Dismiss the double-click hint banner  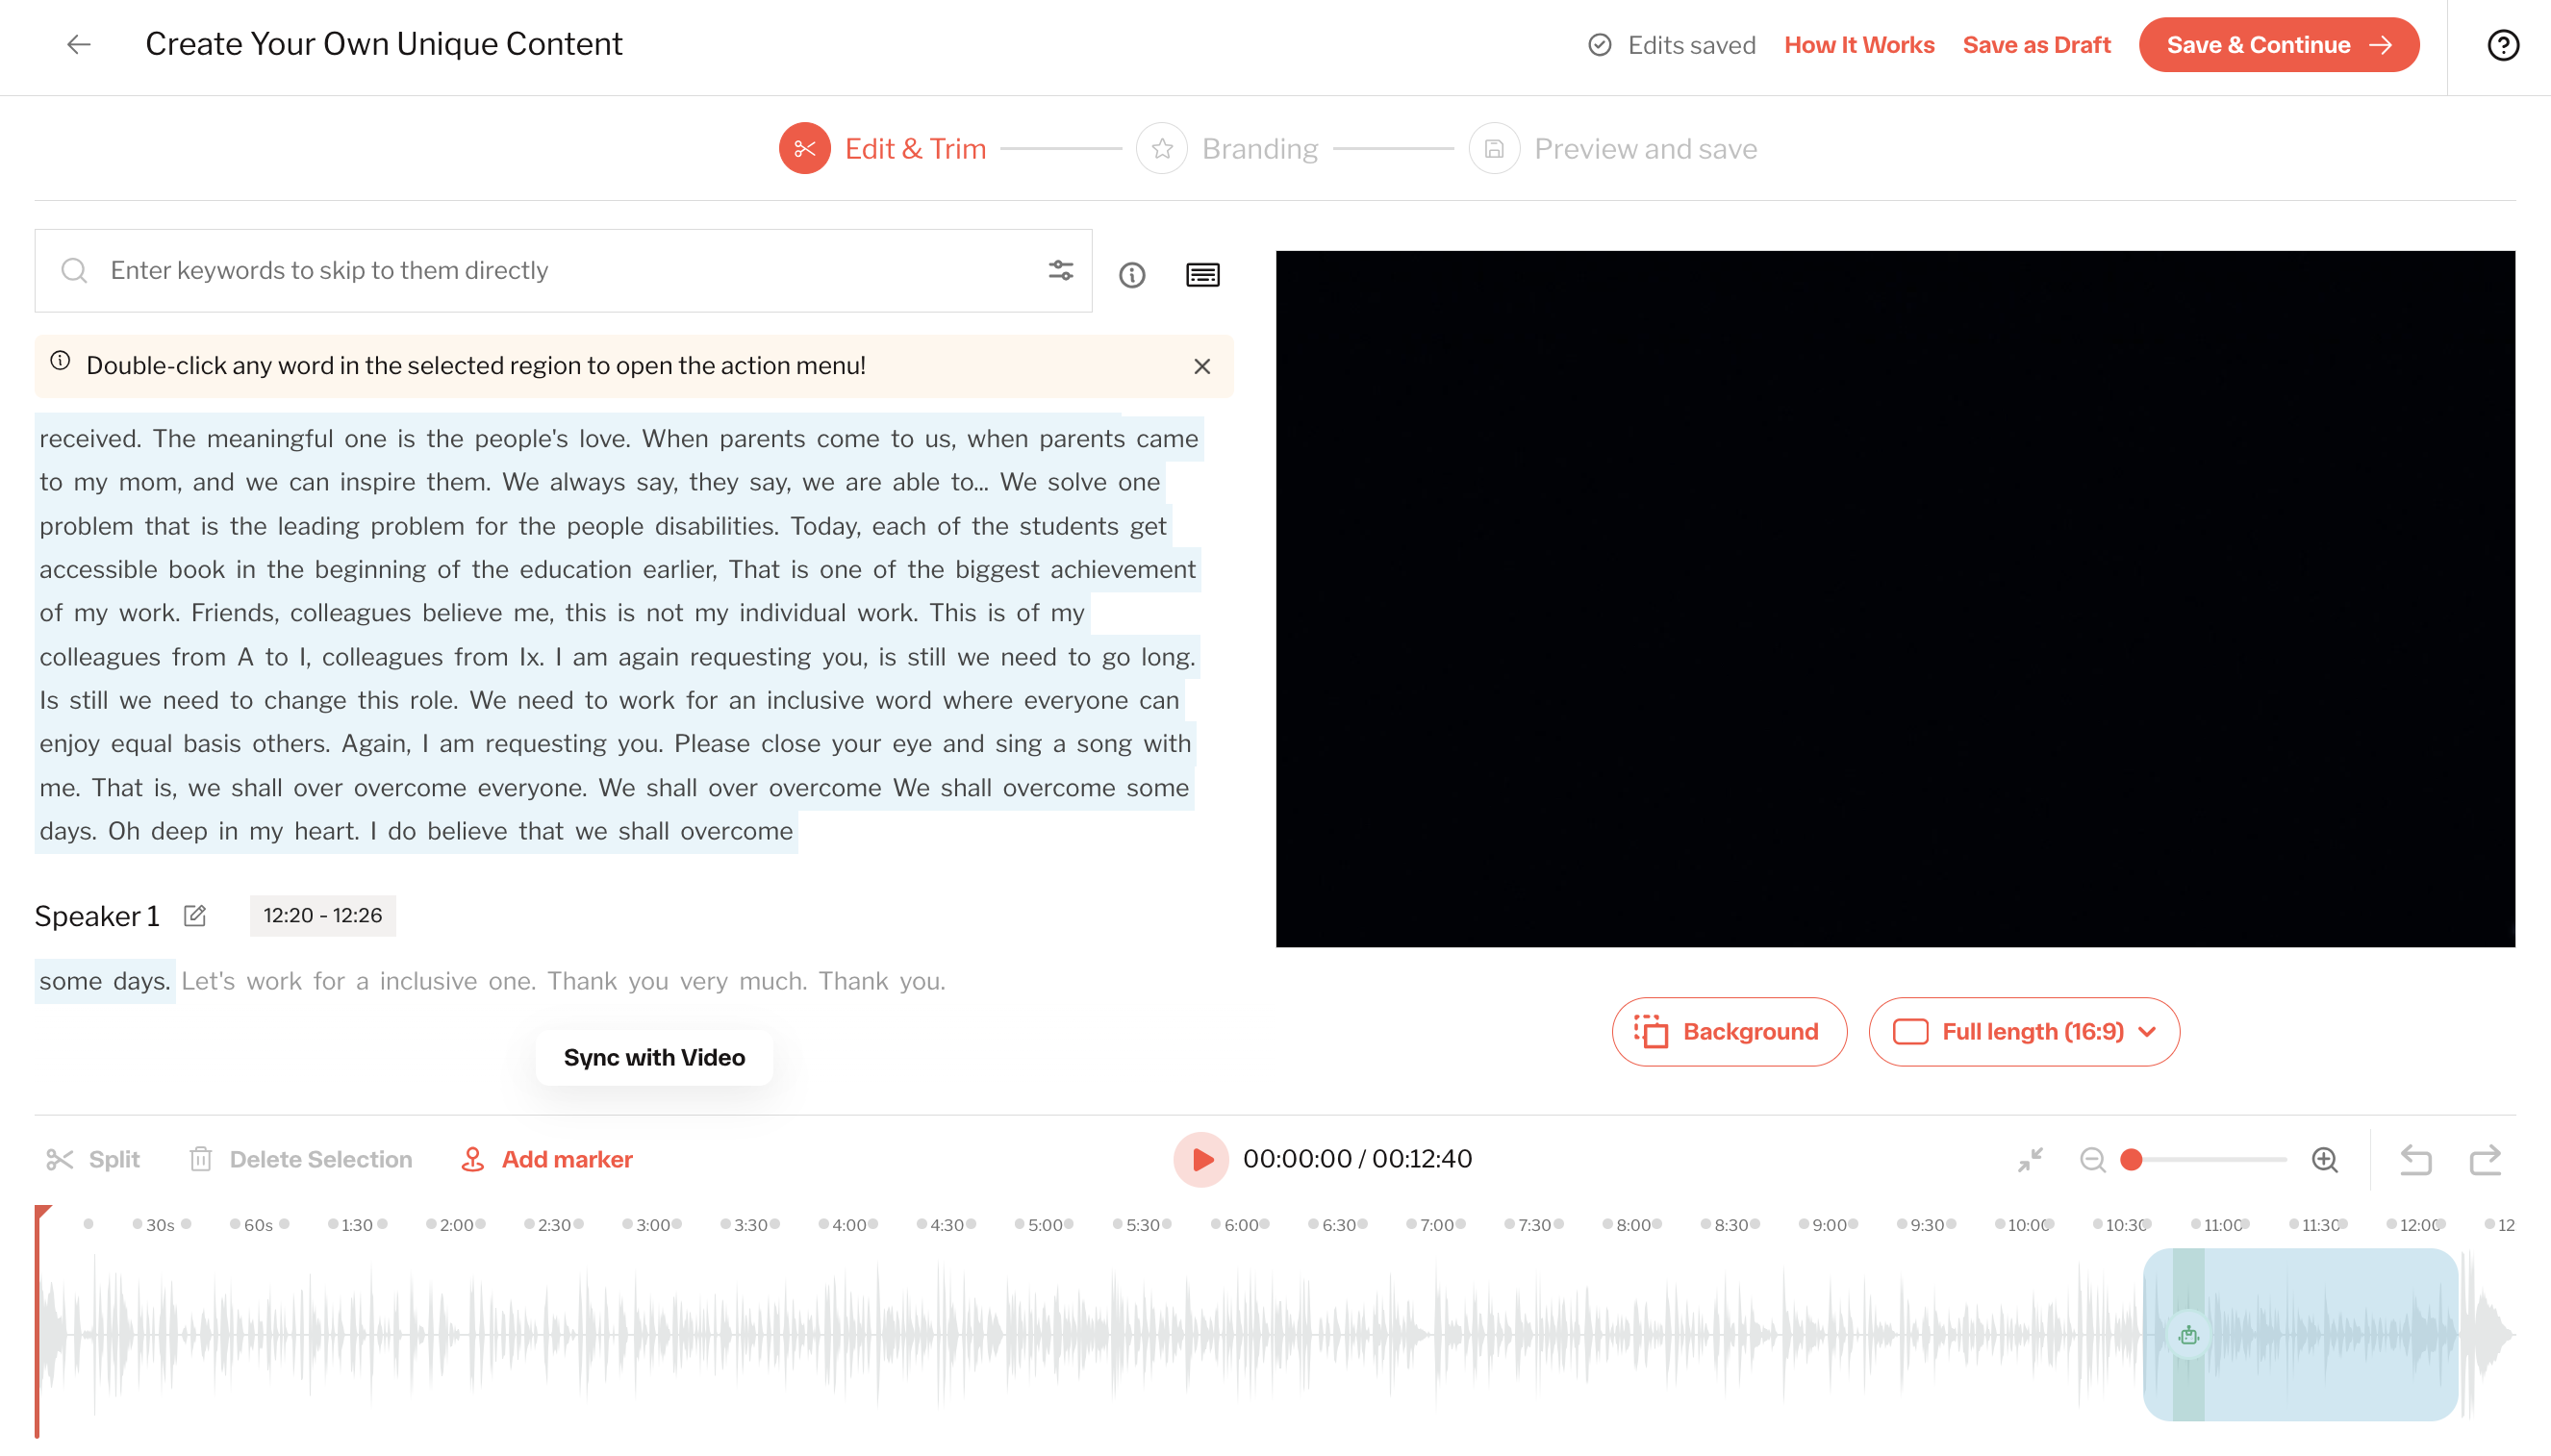[1202, 366]
